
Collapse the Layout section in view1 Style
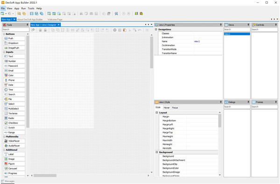(157, 113)
